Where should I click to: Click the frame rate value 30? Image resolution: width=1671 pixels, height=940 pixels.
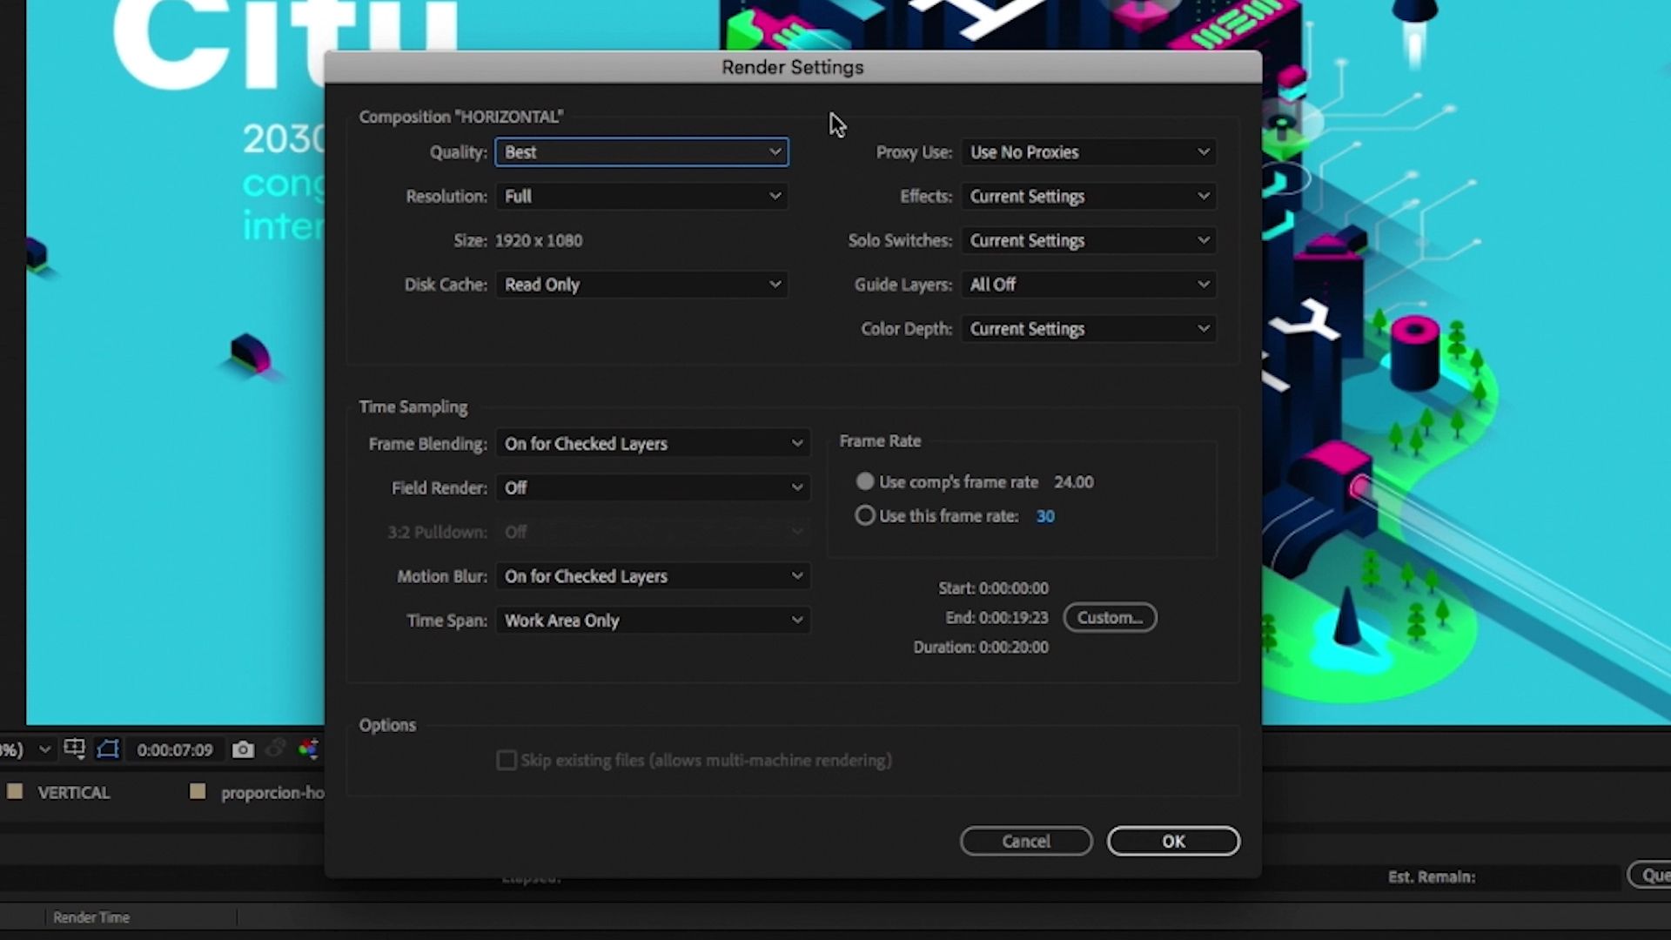pos(1045,516)
